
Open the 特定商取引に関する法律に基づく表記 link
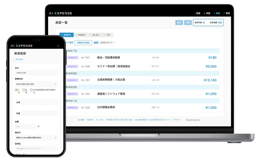(119, 120)
